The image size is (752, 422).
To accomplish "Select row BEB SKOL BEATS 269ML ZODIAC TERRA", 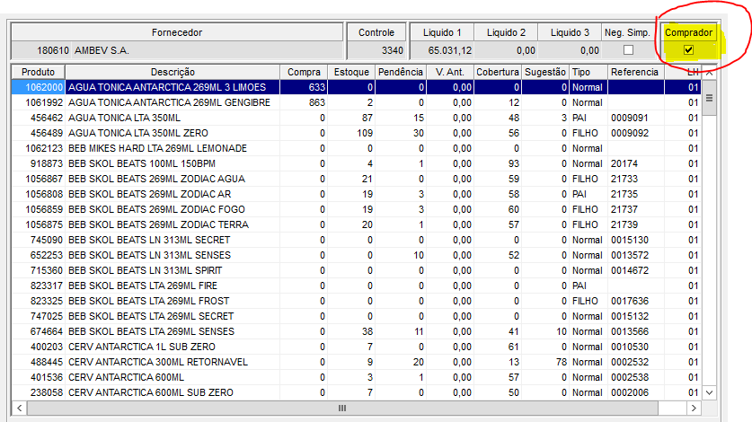I will (x=357, y=224).
